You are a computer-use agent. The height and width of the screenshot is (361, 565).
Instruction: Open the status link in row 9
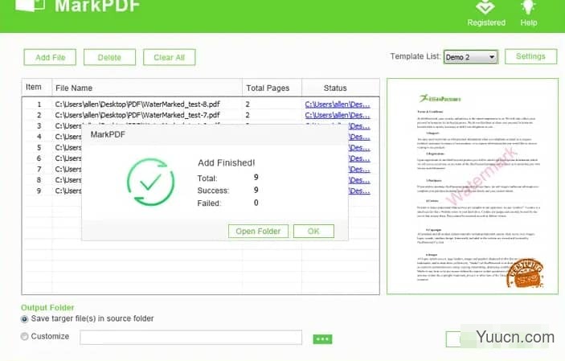359,191
